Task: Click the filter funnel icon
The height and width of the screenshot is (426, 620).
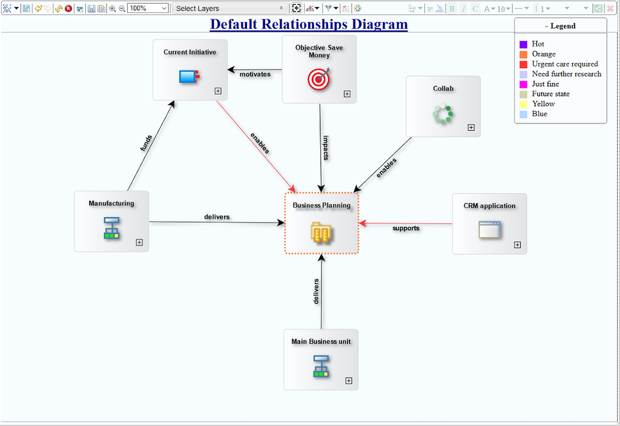Action: click(x=328, y=8)
